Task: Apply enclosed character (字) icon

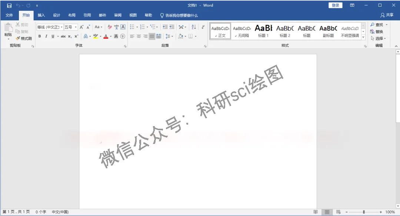Action: pyautogui.click(x=123, y=36)
